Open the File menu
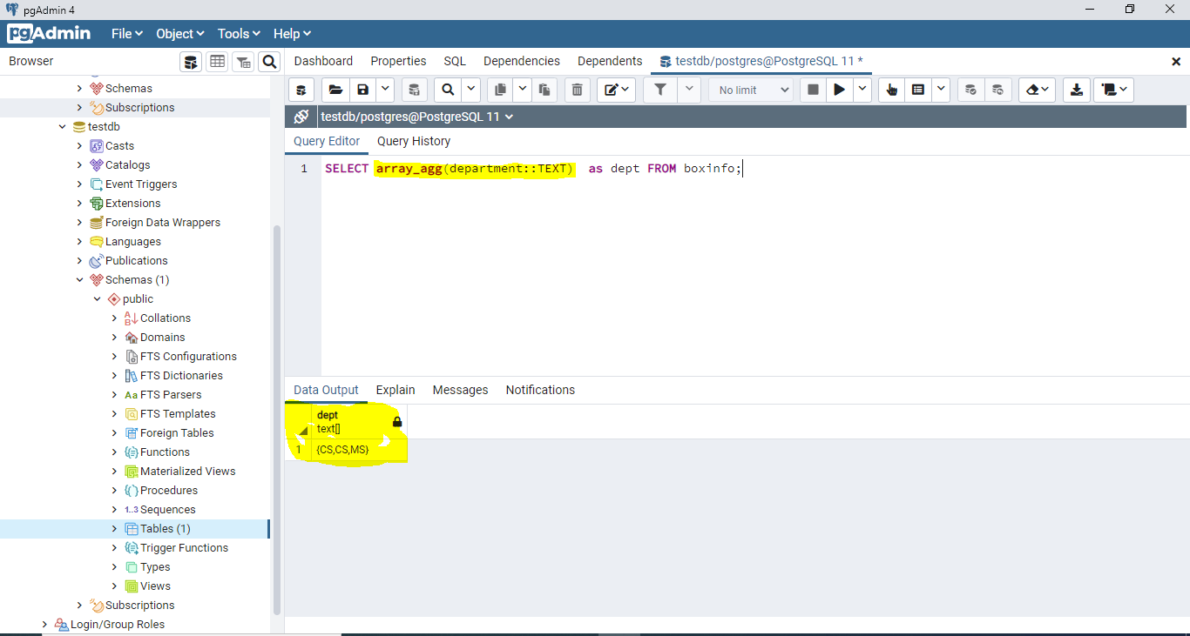This screenshot has height=636, width=1190. [x=126, y=34]
